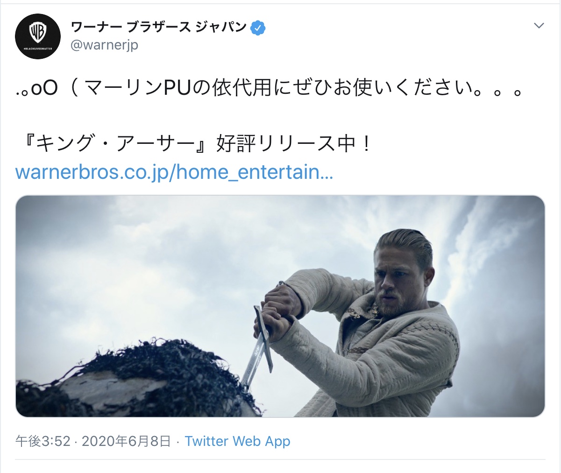Open the King Arthur photo attachment
Screen dimensions: 561x473
coord(280,306)
